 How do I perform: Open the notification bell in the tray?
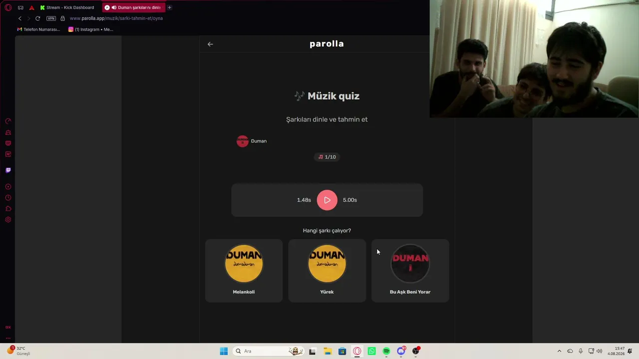pyautogui.click(x=631, y=351)
